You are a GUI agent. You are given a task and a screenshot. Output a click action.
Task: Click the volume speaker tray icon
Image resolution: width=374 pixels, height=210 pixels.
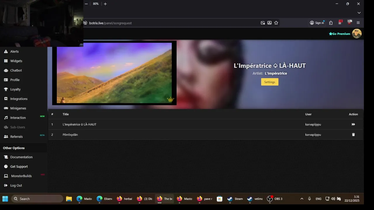click(333, 199)
